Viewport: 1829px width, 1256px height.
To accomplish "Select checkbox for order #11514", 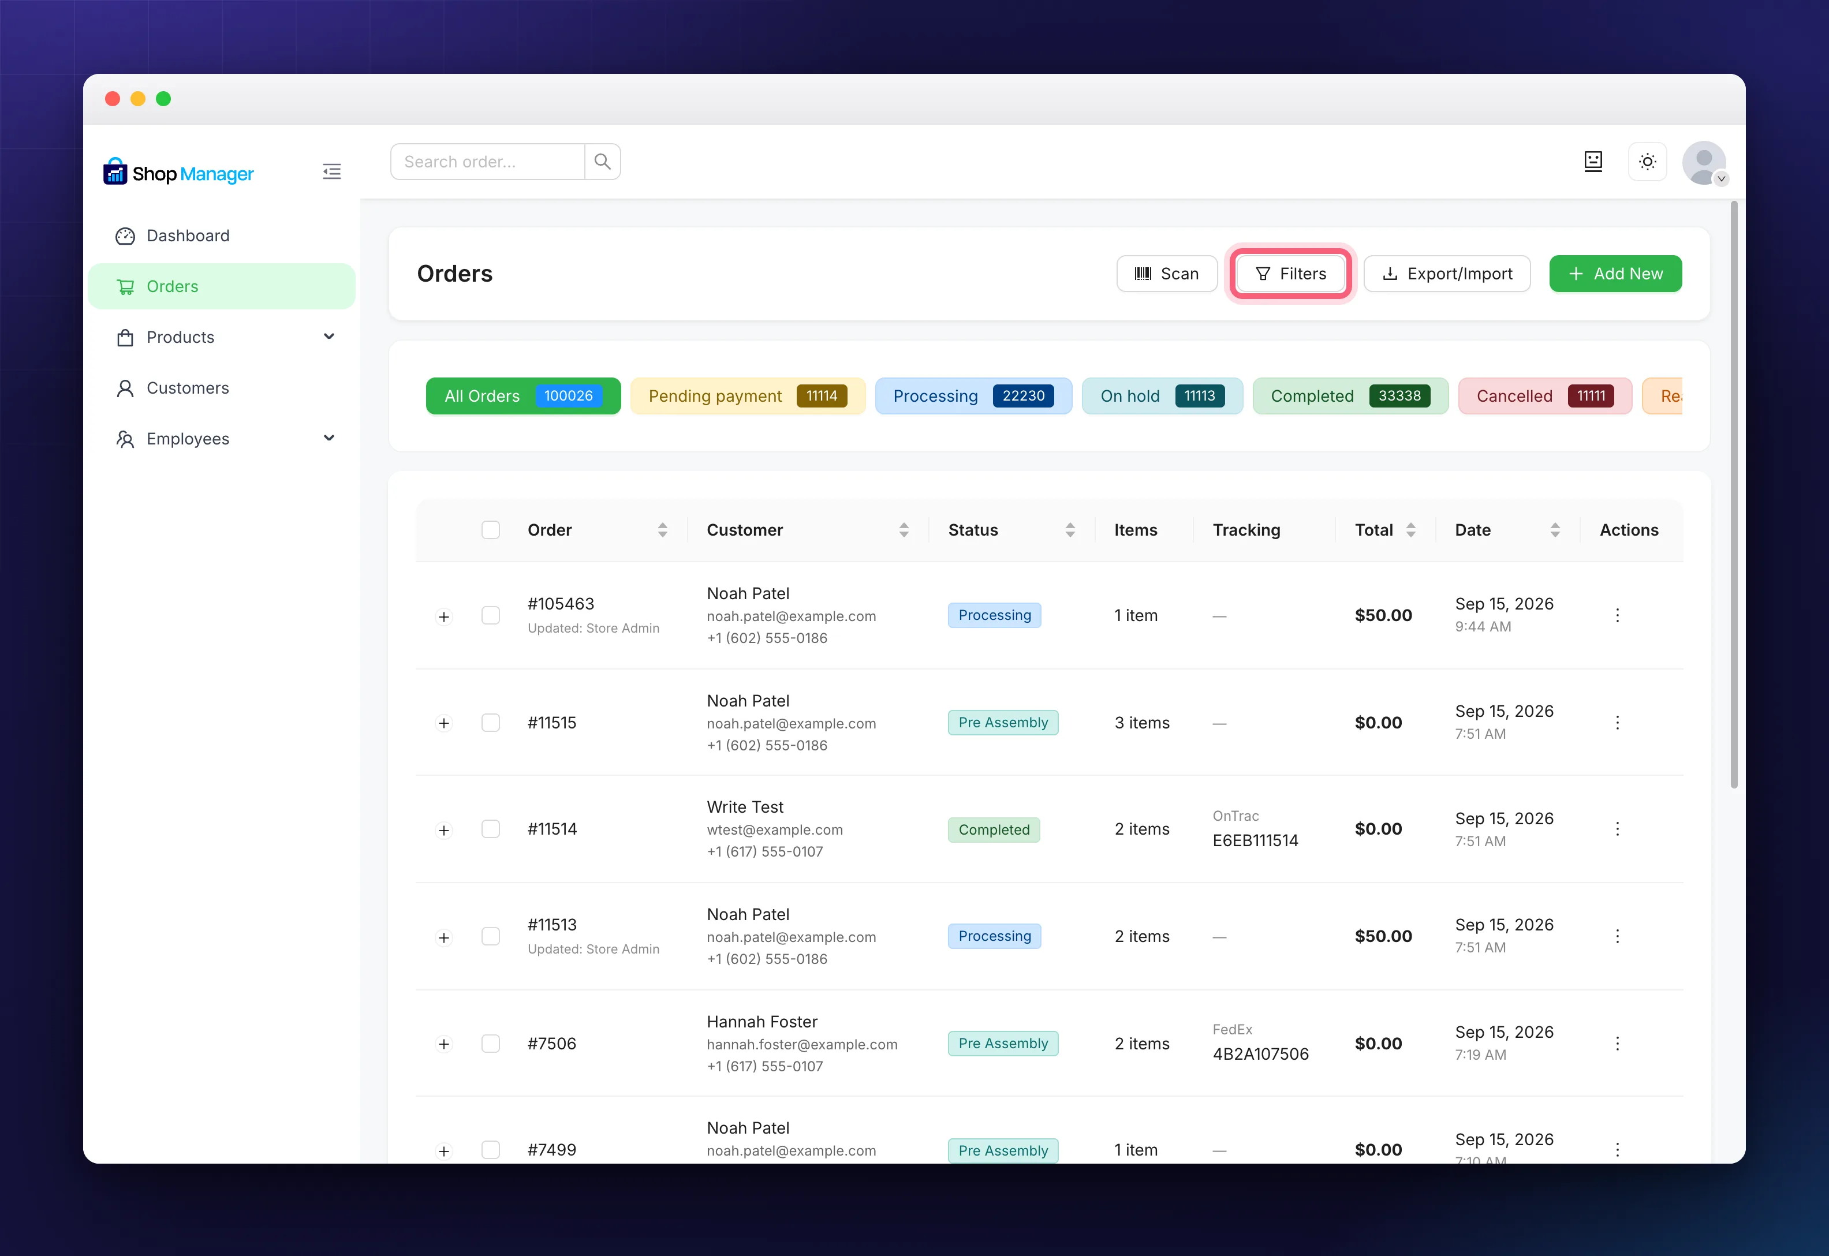I will (x=490, y=829).
